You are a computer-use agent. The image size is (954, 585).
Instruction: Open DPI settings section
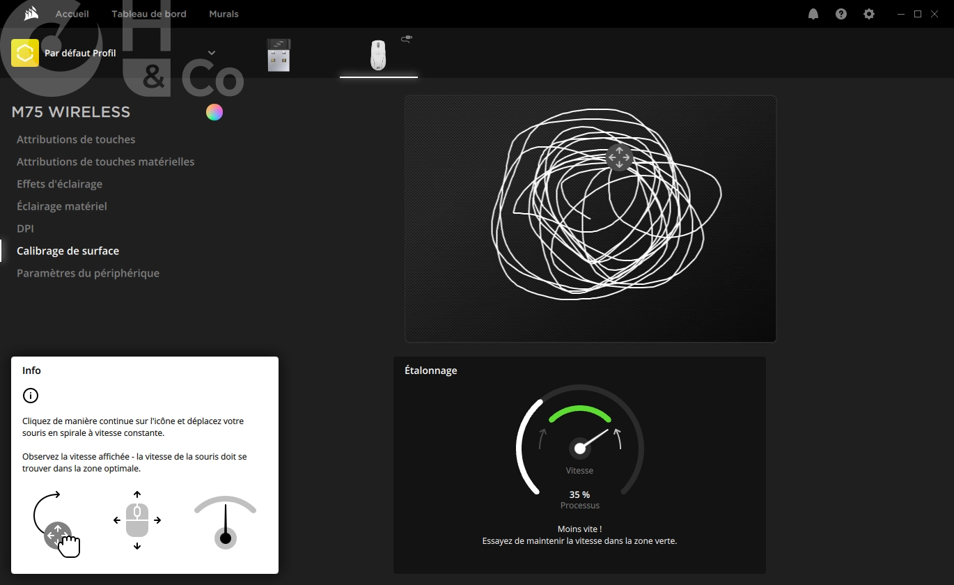tap(25, 228)
